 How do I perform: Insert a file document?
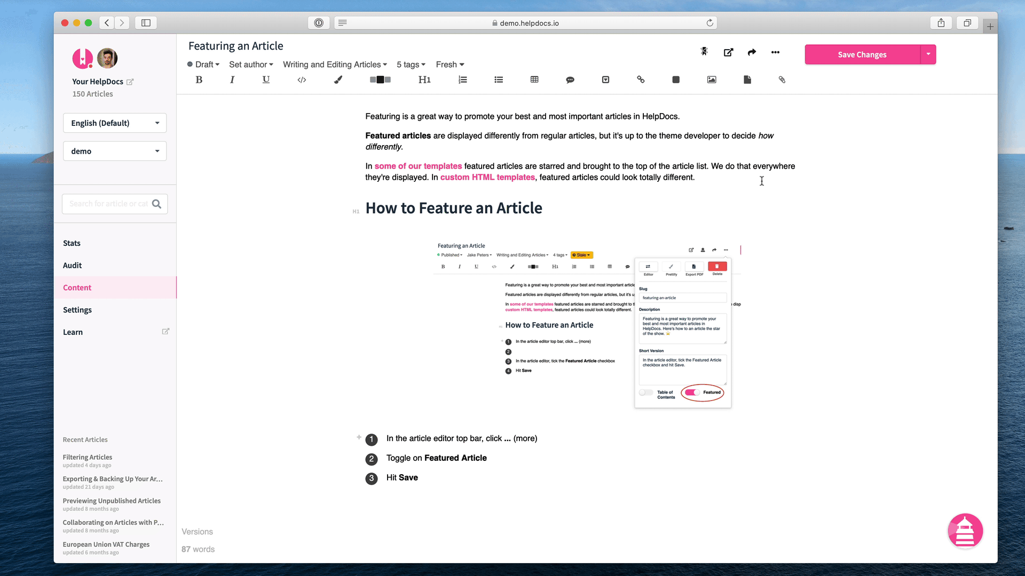(x=747, y=79)
